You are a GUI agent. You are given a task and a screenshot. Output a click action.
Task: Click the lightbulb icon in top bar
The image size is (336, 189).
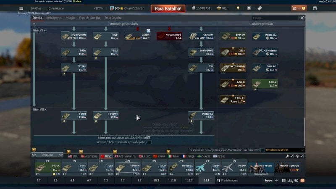tap(238, 8)
